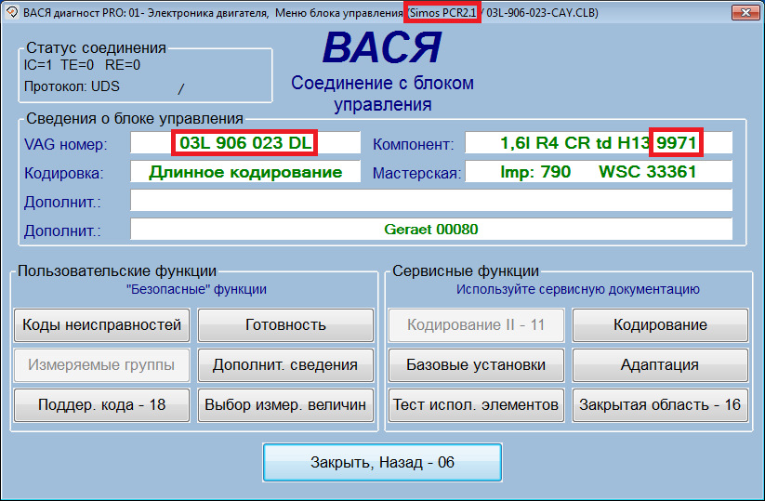The image size is (765, 501).
Task: Click the Коды неисправностей button
Action: click(x=102, y=325)
